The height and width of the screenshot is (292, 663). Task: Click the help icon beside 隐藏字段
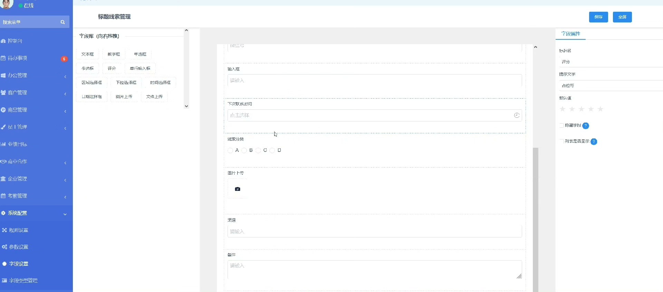tap(586, 126)
